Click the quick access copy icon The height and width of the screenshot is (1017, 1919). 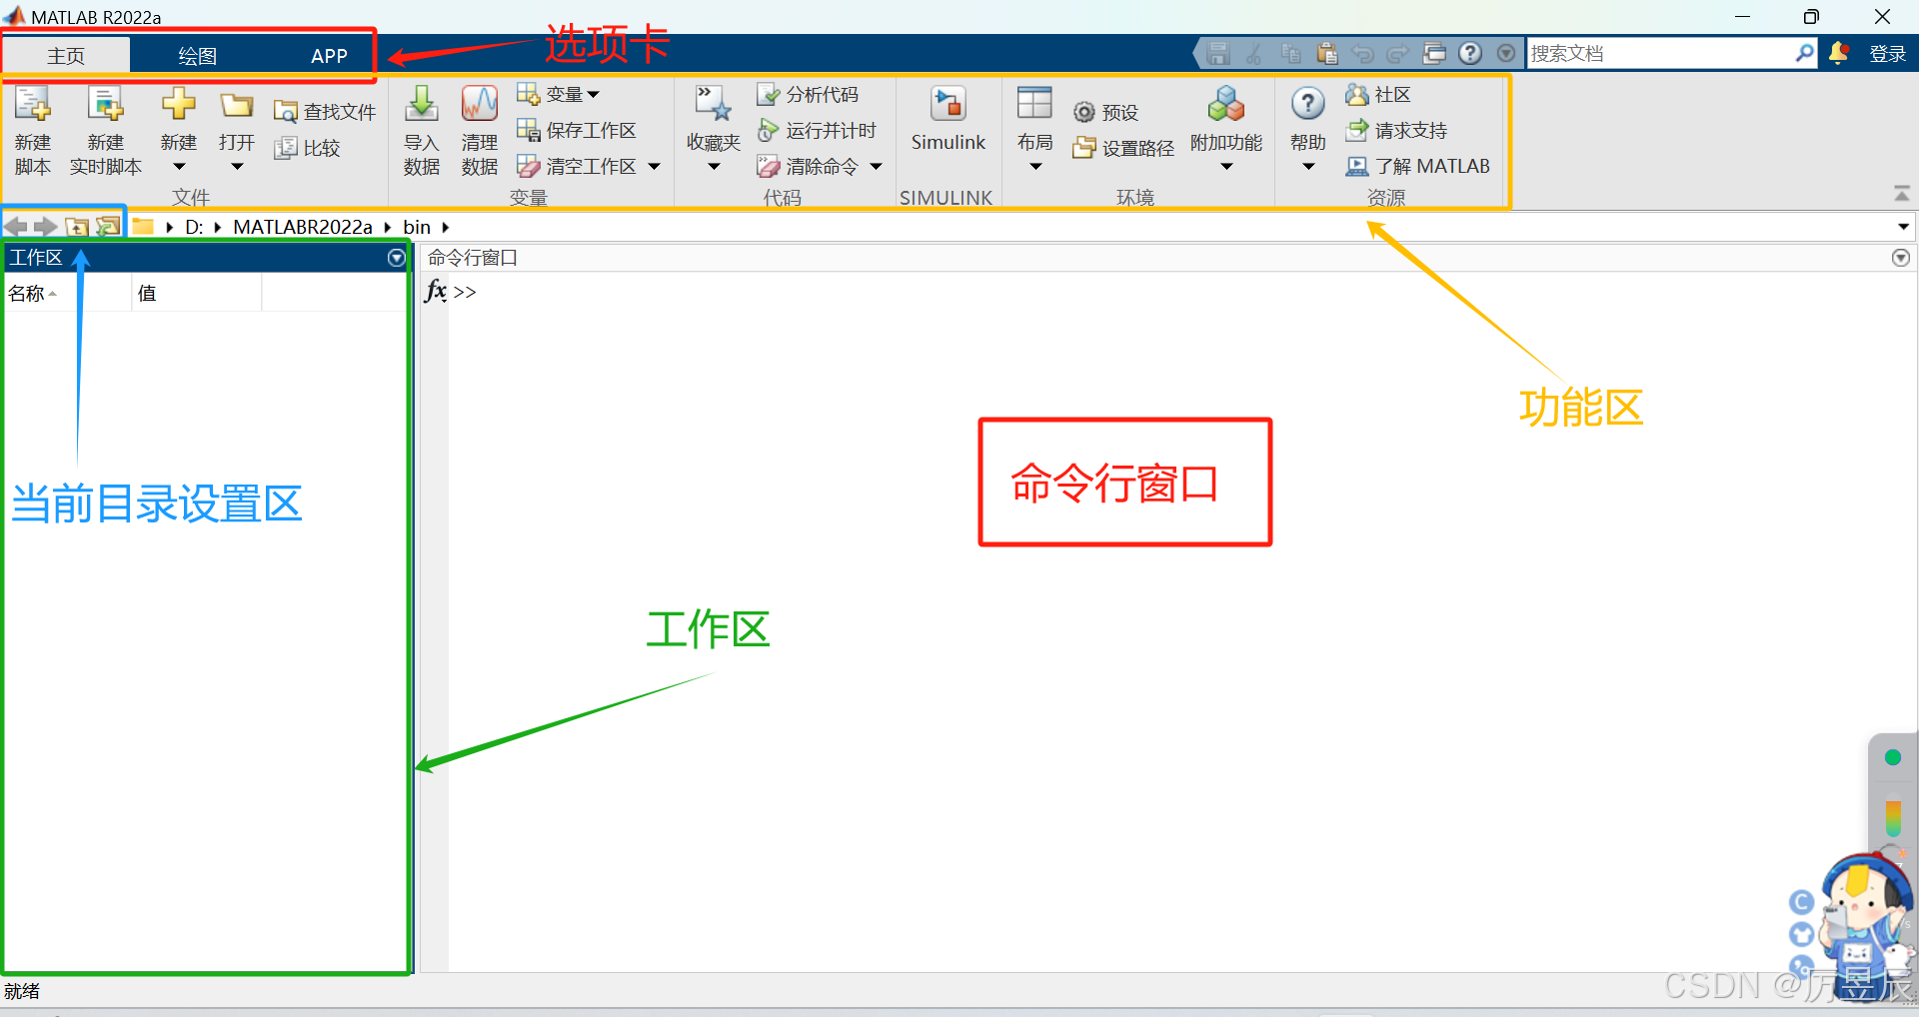pyautogui.click(x=1290, y=53)
